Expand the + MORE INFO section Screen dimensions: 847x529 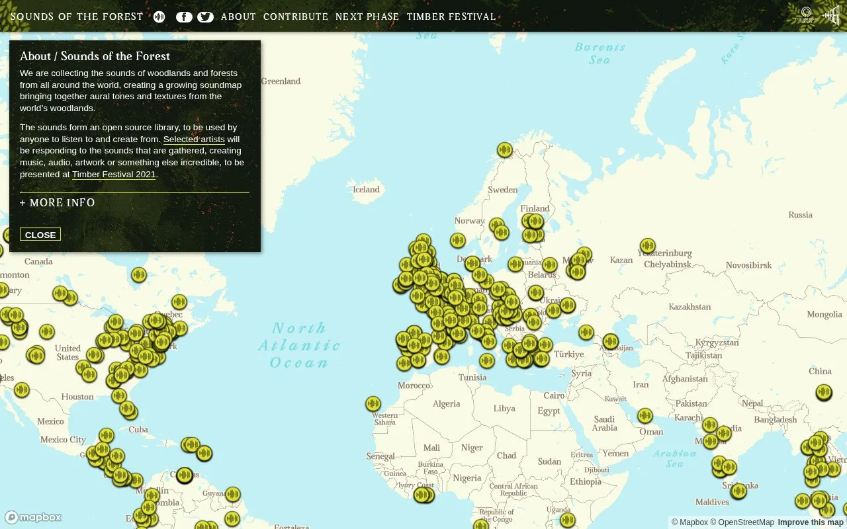pyautogui.click(x=58, y=203)
